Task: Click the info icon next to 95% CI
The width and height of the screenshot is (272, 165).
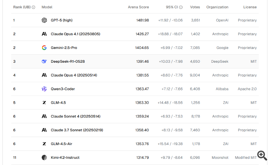Action: tap(181, 7)
